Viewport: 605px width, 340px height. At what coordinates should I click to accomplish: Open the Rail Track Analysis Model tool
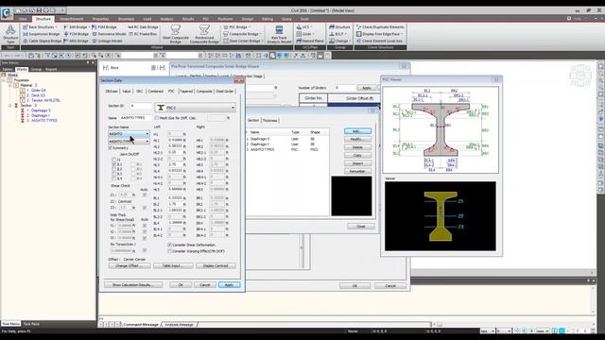pos(279,34)
